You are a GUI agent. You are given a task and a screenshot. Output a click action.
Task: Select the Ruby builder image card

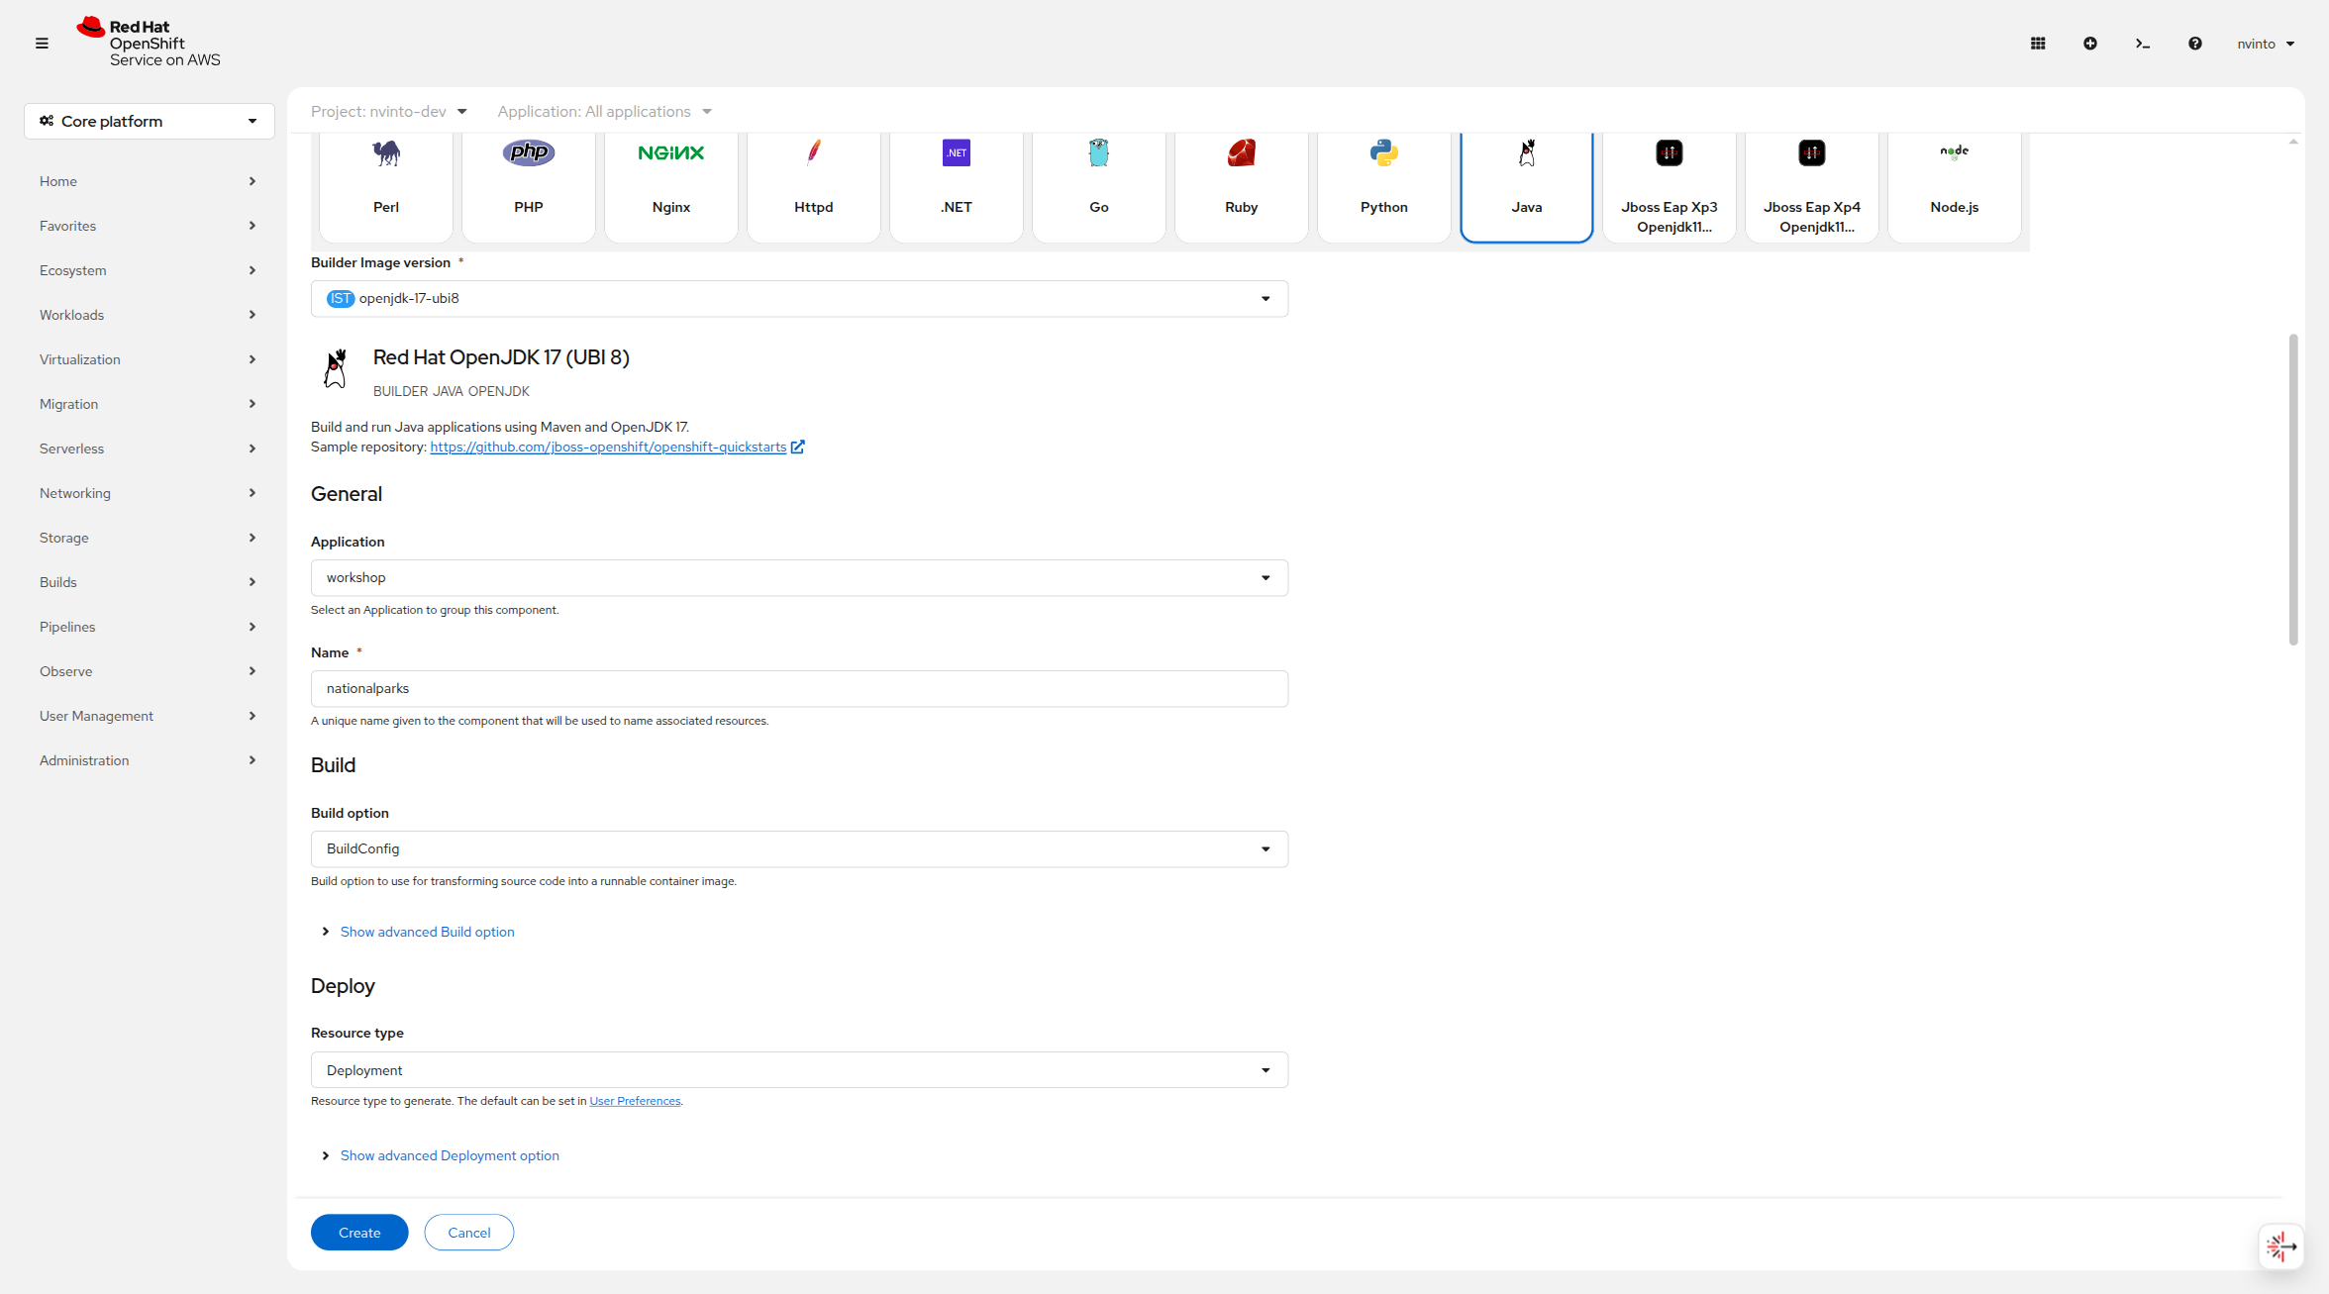point(1242,186)
